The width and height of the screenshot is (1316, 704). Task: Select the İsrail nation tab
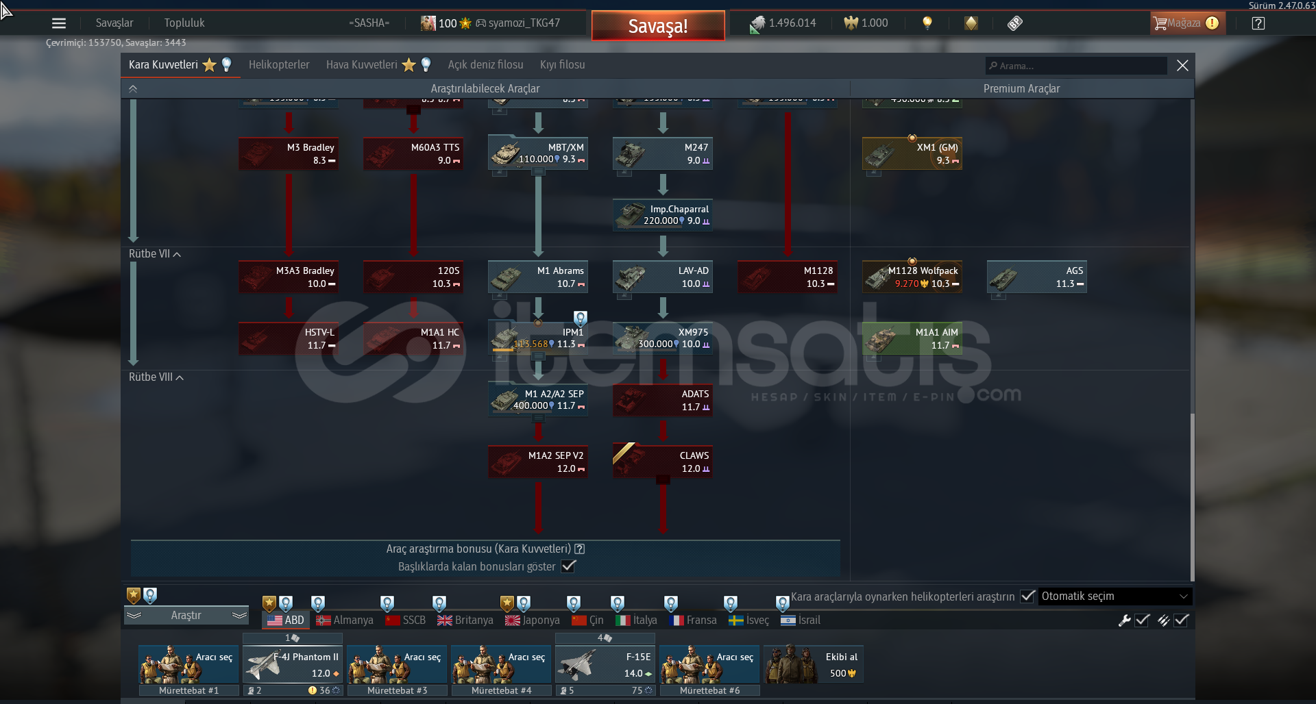coord(801,620)
